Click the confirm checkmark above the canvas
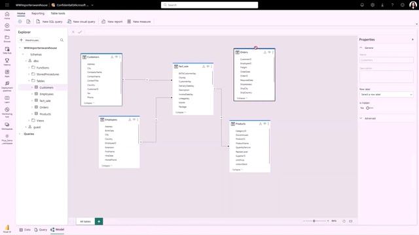The image size is (419, 235). (x=80, y=32)
